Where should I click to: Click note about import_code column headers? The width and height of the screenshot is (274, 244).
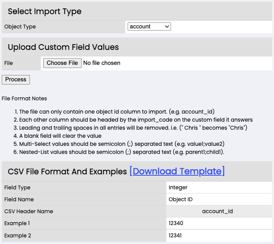(136, 120)
